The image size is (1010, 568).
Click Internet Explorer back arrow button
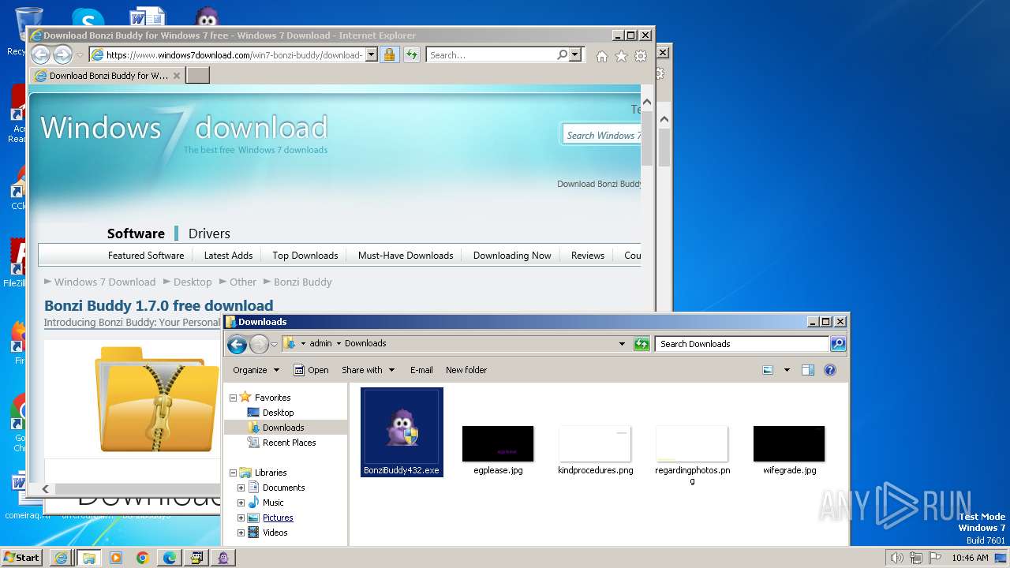[x=40, y=54]
